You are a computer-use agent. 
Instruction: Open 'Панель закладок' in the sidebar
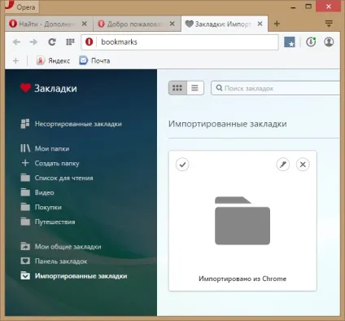(54, 262)
